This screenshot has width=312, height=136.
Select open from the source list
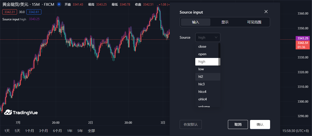pos(202,54)
